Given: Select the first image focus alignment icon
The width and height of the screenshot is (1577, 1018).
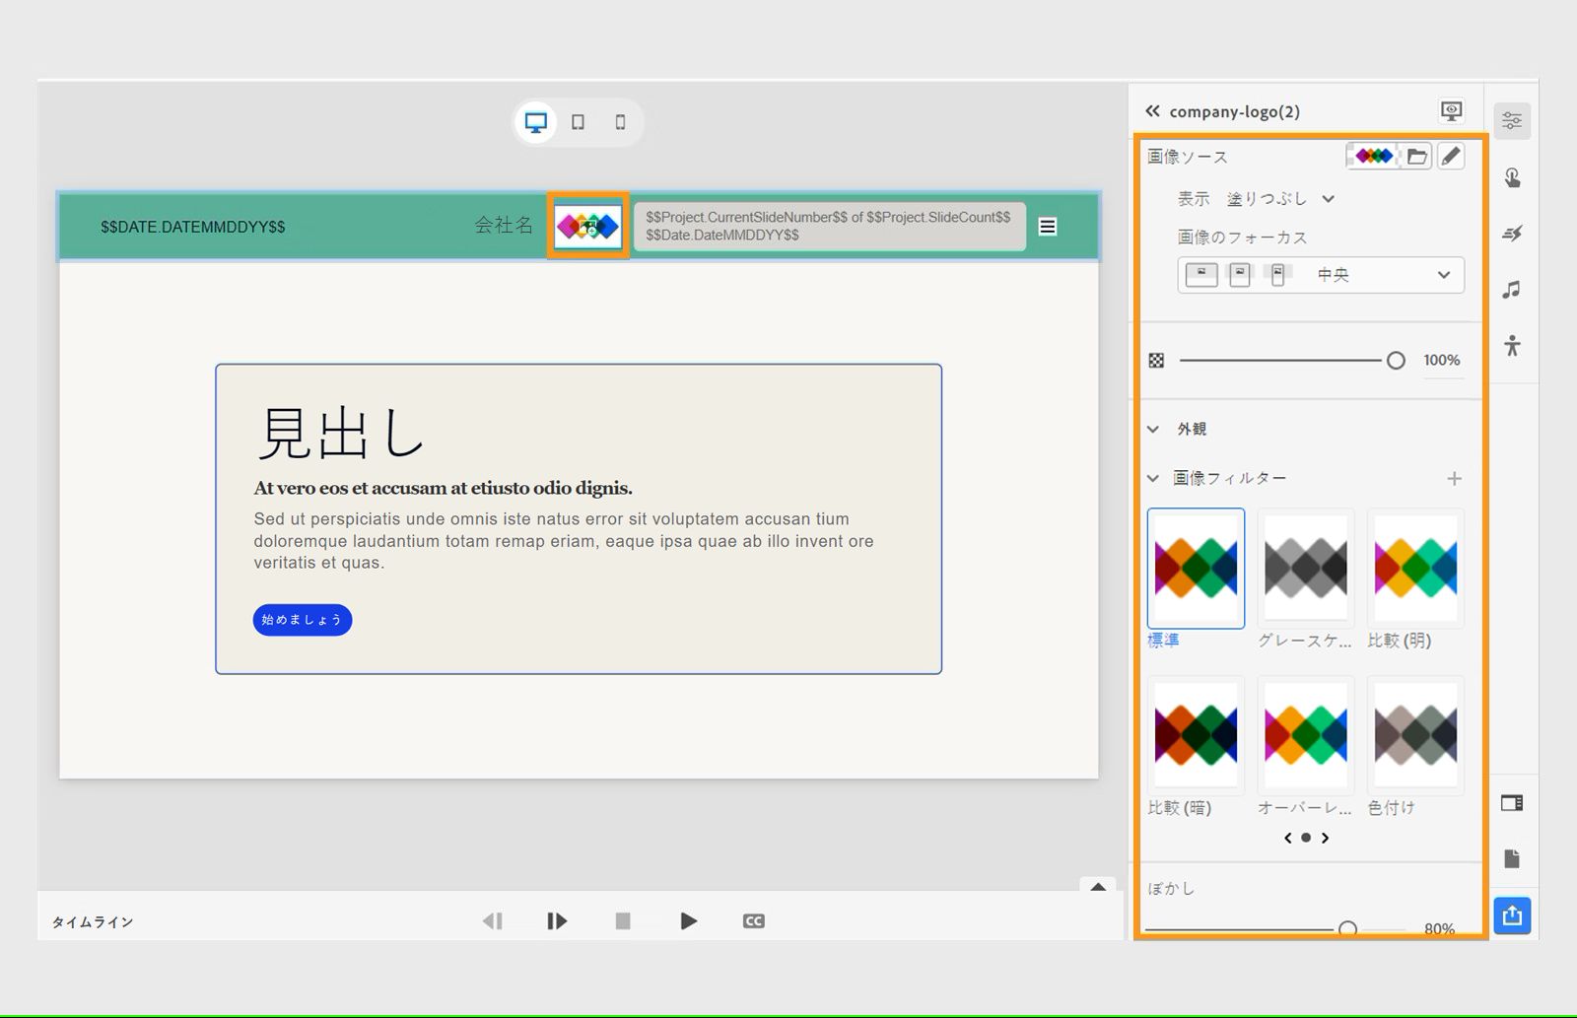Looking at the screenshot, I should point(1201,275).
